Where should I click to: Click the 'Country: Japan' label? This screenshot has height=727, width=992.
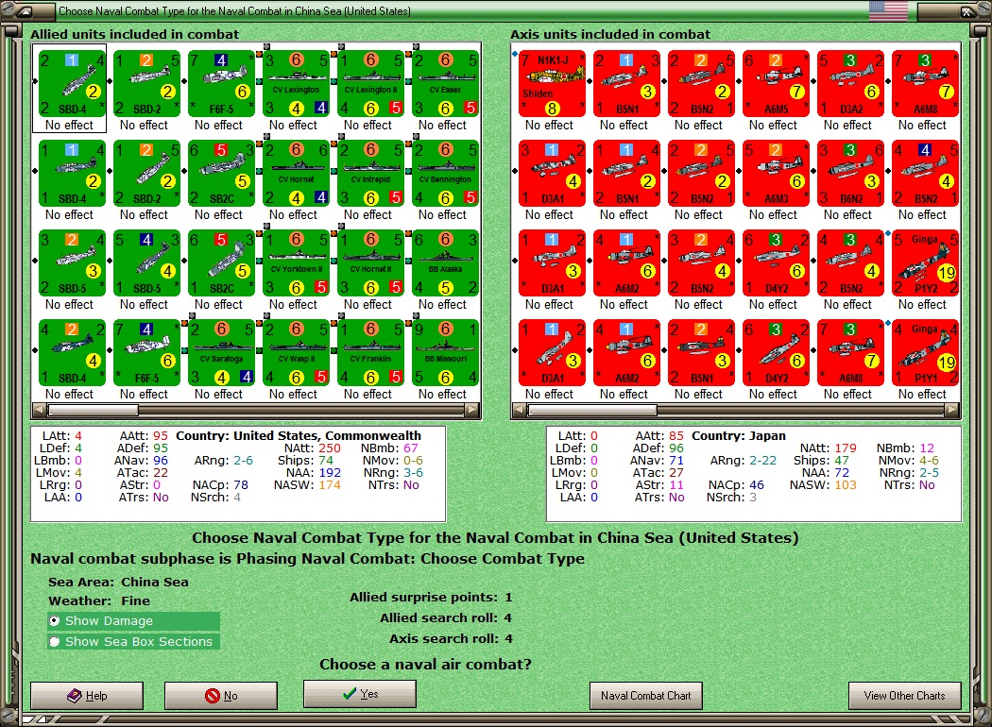coord(738,435)
